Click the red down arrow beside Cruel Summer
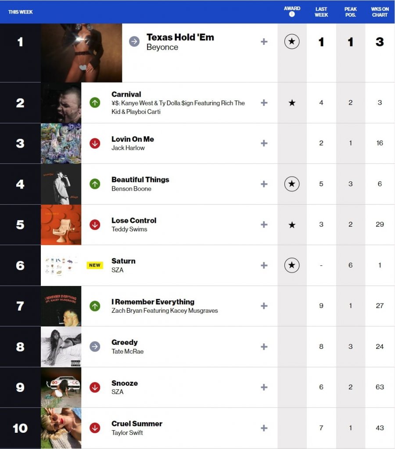Image resolution: width=395 pixels, height=449 pixels. pos(95,428)
